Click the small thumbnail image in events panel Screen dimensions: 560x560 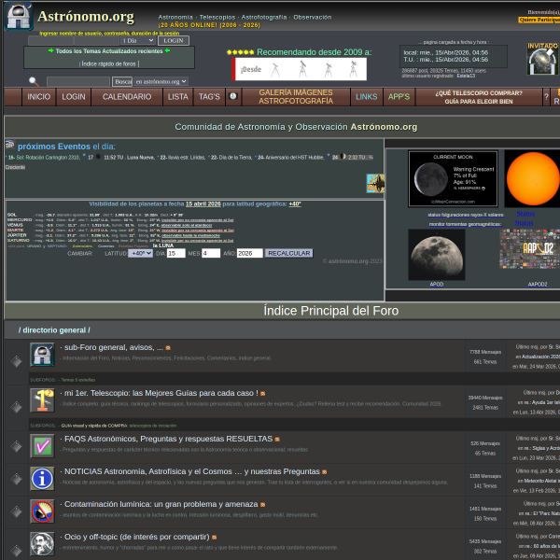coord(375,183)
